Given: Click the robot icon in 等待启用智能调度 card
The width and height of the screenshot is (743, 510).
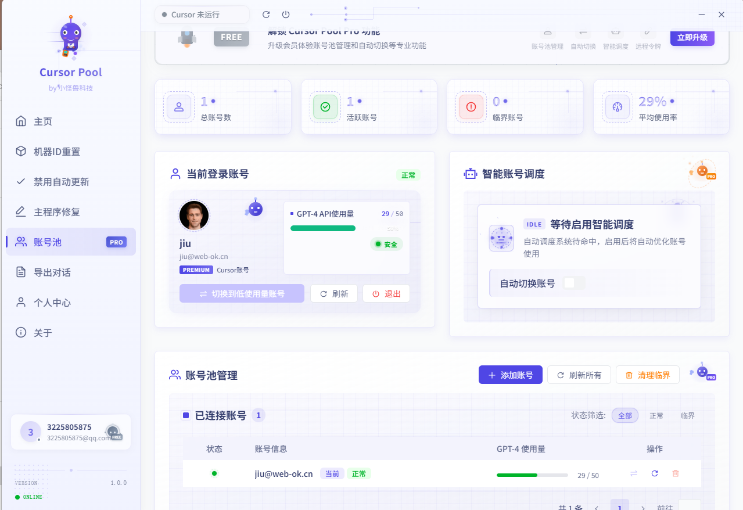Looking at the screenshot, I should (501, 238).
